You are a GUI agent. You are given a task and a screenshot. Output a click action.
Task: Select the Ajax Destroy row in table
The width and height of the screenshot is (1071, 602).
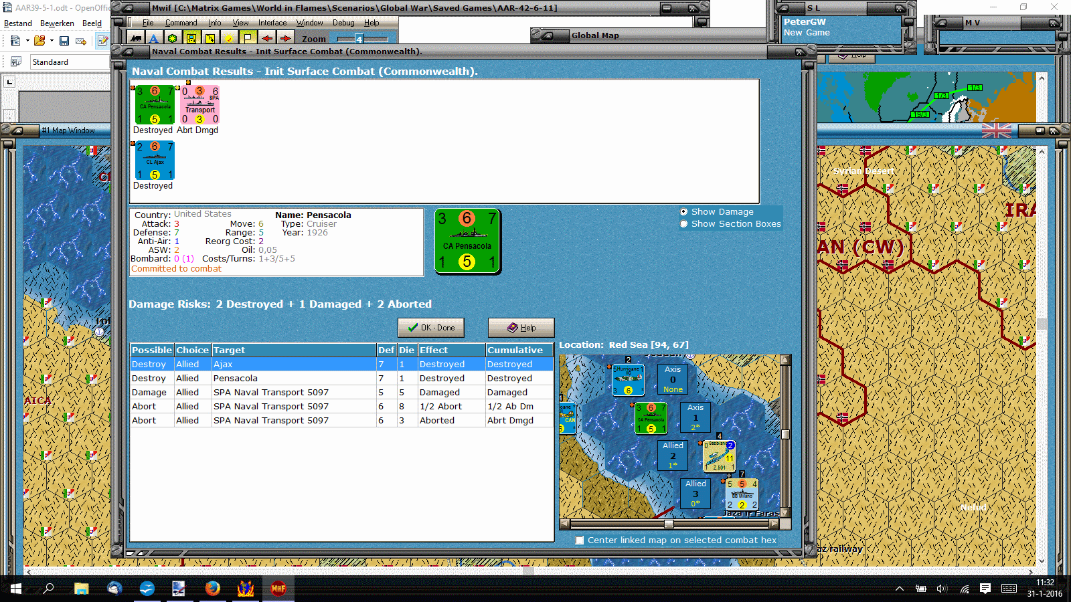click(x=341, y=365)
